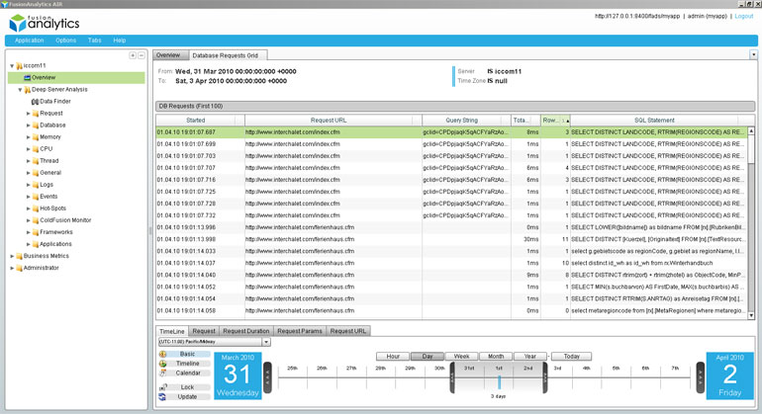
Task: Click the left handle of the timeline selection
Action: click(x=452, y=377)
